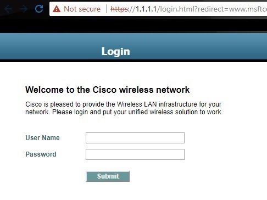
Task: Click the browser forward arrow
Action: point(24,9)
